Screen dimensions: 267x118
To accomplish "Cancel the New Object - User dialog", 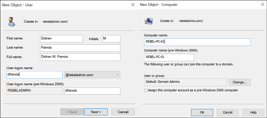I will click(x=123, y=112).
